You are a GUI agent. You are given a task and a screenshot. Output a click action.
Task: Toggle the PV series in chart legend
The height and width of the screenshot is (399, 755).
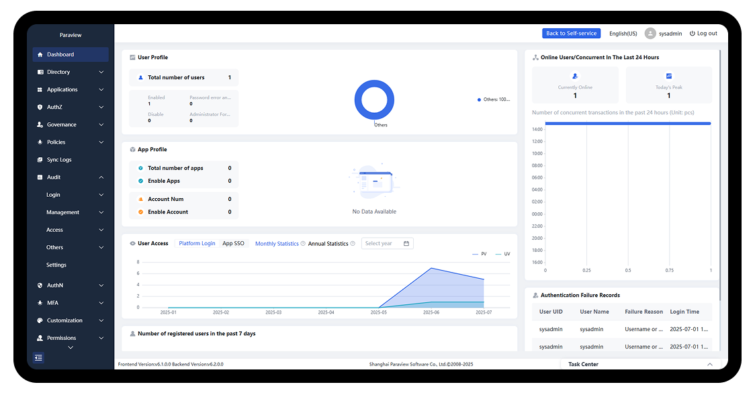(x=480, y=254)
